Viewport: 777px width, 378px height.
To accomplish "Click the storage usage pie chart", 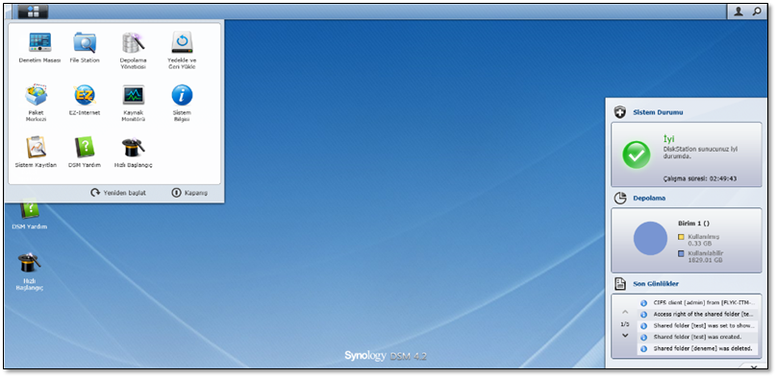I will pyautogui.click(x=650, y=238).
